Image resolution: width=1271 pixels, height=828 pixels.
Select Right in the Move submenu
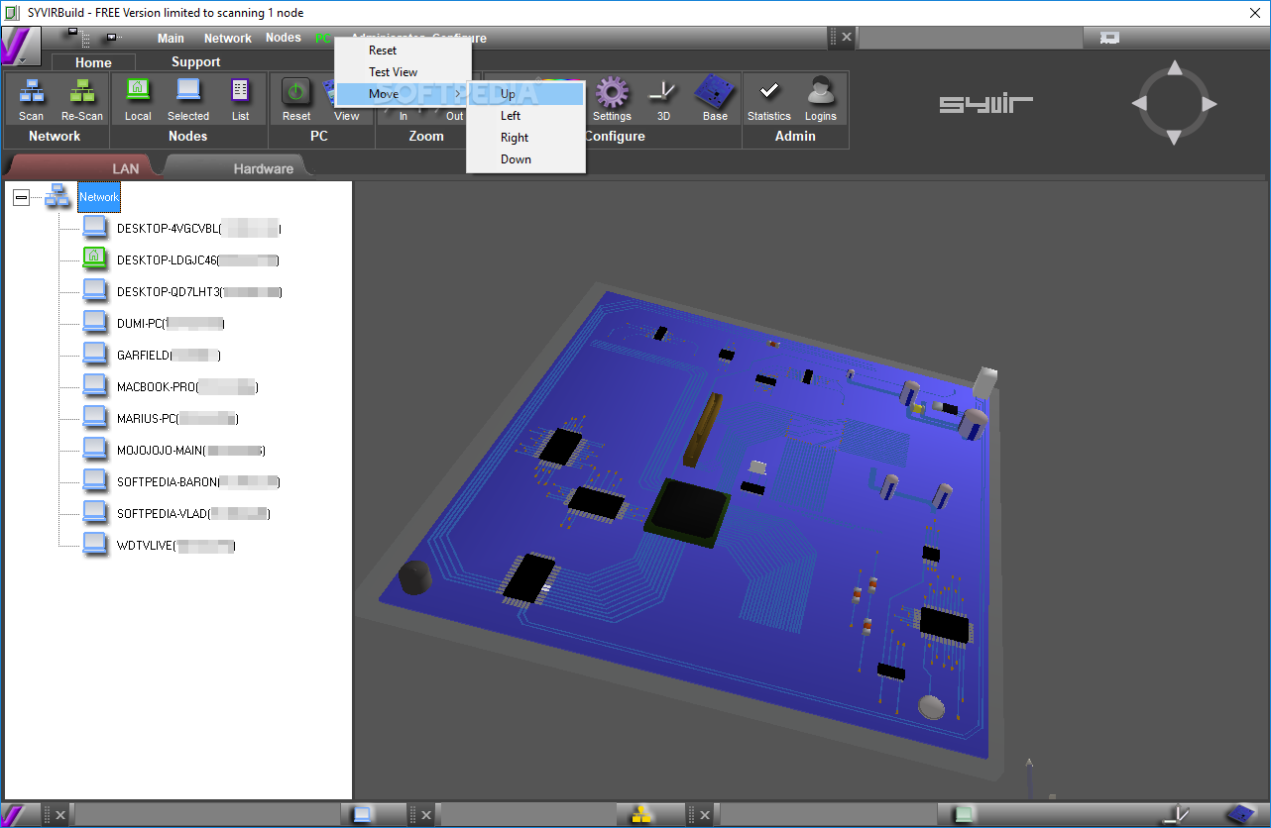click(525, 138)
